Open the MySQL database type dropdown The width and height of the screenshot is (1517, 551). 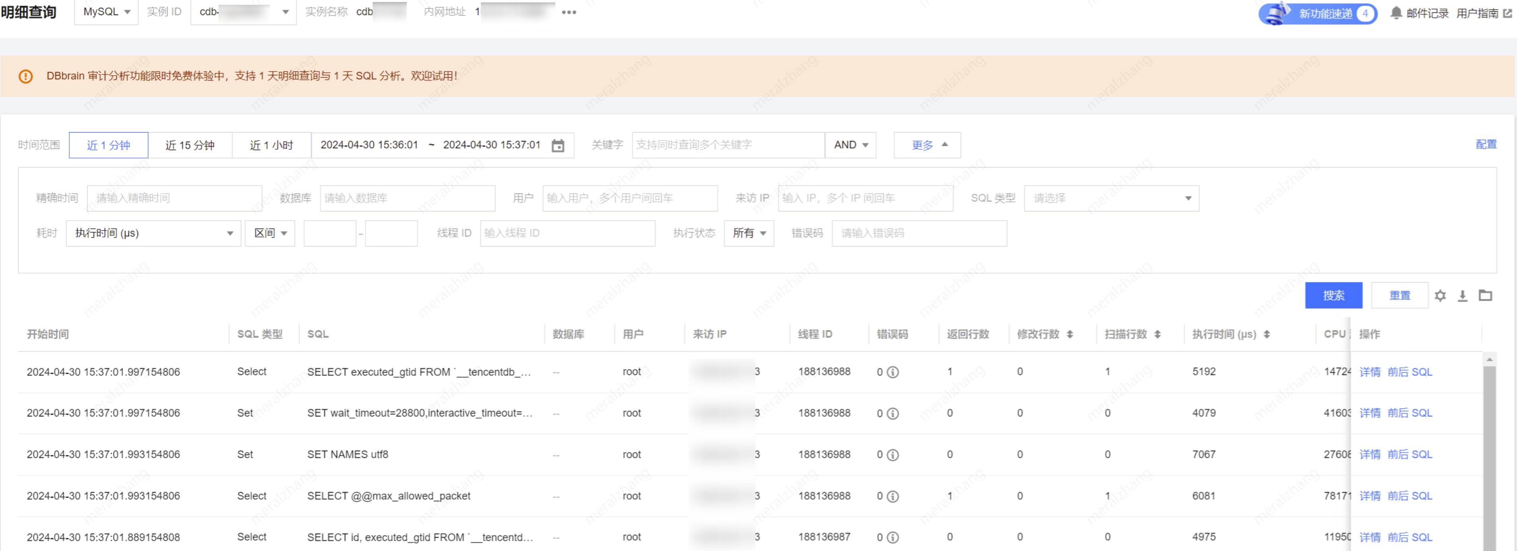(106, 11)
